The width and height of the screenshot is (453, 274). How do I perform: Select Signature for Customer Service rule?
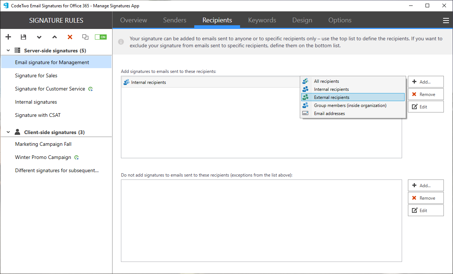pyautogui.click(x=50, y=89)
